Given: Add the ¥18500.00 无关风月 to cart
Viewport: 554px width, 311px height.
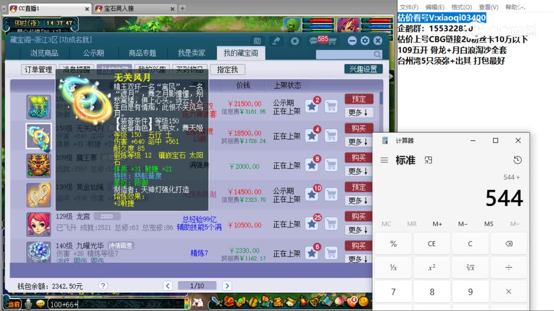Looking at the screenshot, I should pyautogui.click(x=331, y=136).
